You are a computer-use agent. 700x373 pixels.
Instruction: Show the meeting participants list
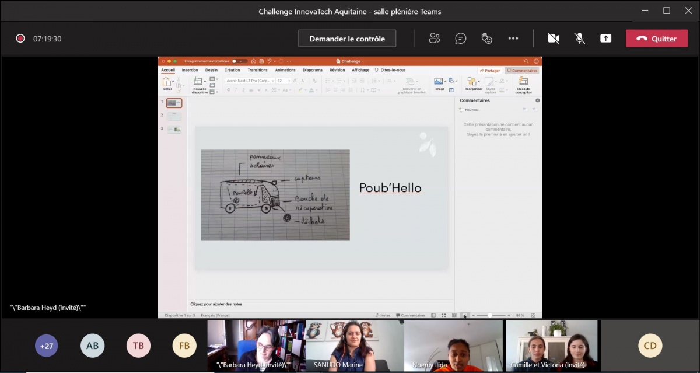coord(434,39)
